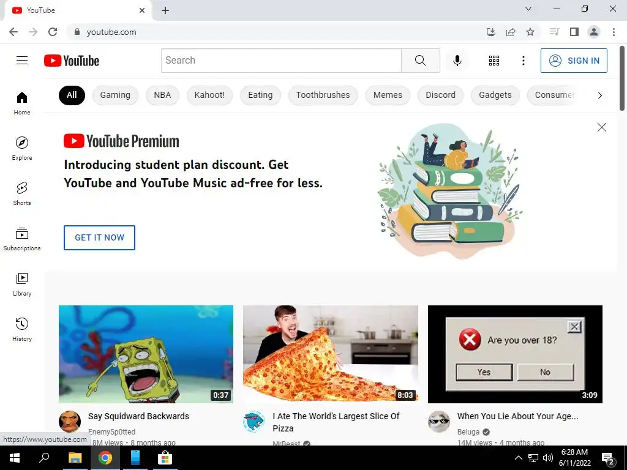The height and width of the screenshot is (470, 627).
Task: Show hidden system tray icons
Action: point(518,458)
